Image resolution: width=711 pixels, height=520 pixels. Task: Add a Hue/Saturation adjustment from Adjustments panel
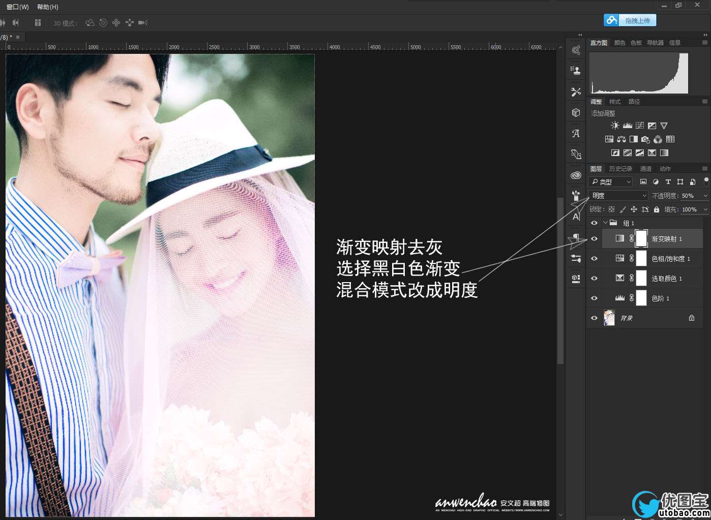point(609,139)
